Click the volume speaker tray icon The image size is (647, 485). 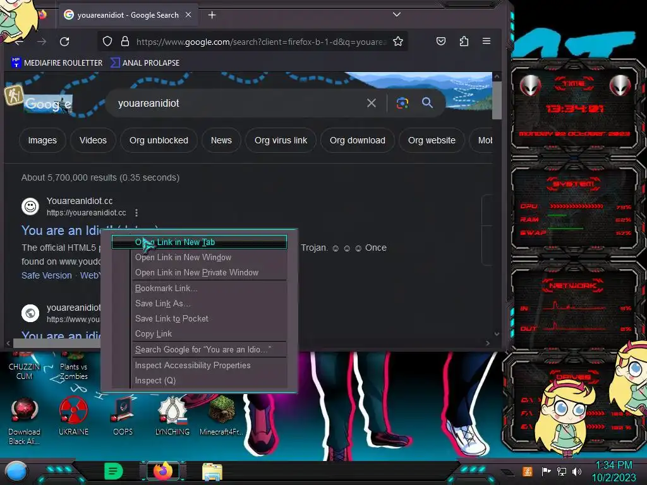pyautogui.click(x=577, y=471)
